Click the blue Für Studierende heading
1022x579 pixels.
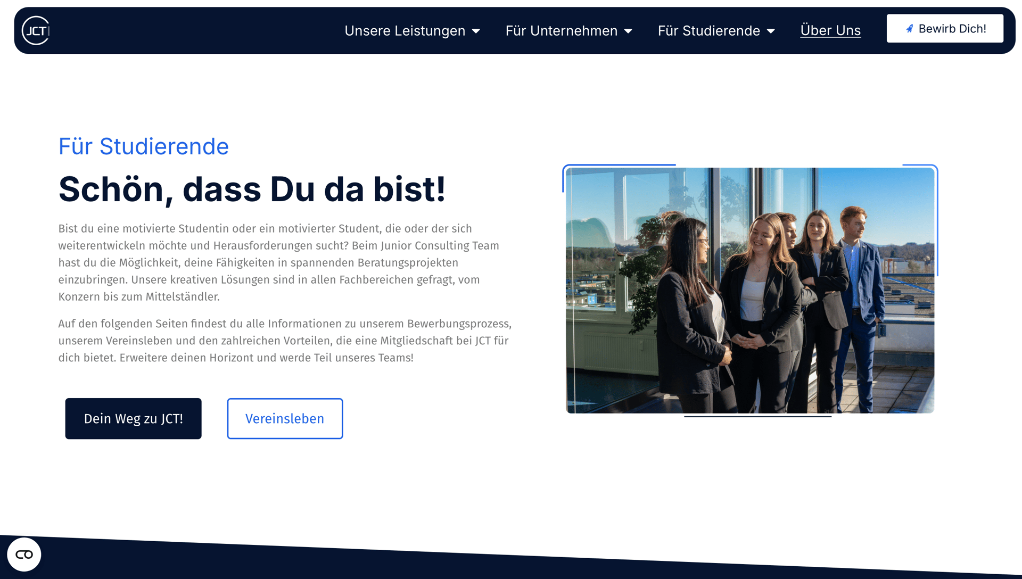pyautogui.click(x=143, y=146)
